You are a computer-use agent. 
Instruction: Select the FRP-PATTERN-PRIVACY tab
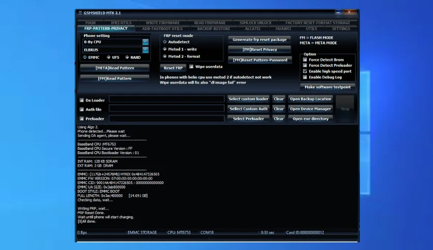pos(106,28)
